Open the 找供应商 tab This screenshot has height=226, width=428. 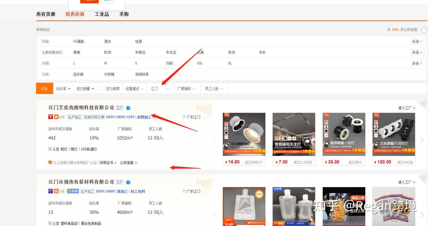[x=75, y=14]
